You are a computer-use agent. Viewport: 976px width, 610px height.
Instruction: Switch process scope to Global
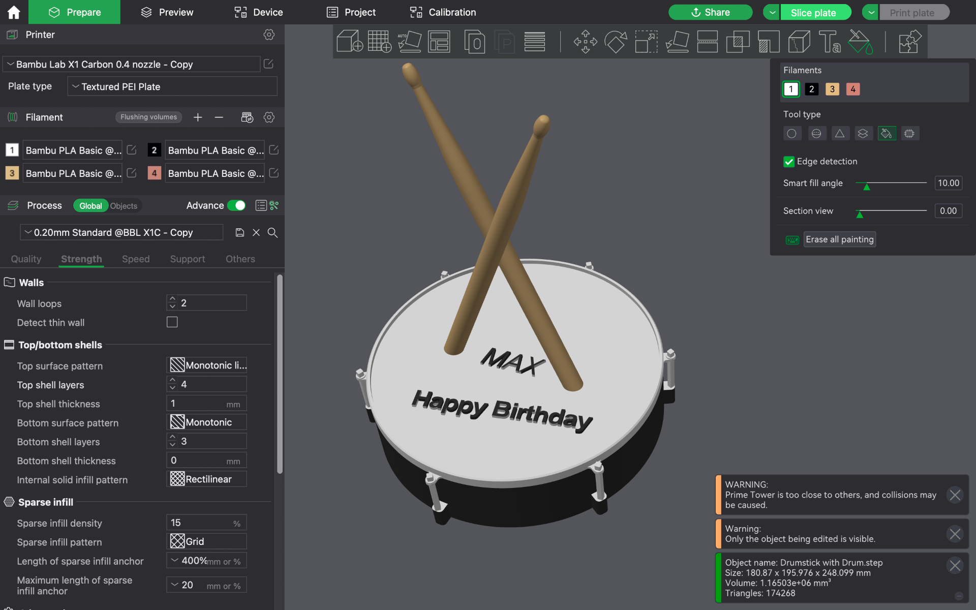pos(90,206)
